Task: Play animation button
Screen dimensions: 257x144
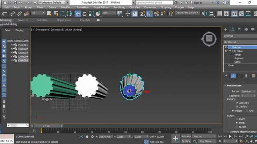Action: click(230, 136)
